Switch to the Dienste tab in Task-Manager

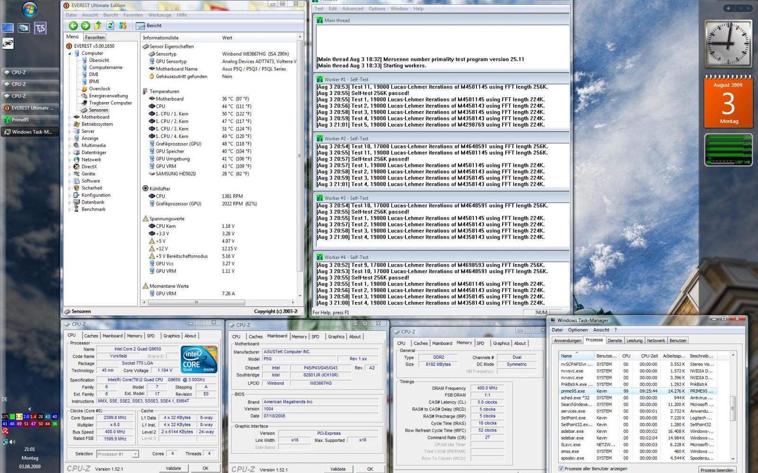615,341
